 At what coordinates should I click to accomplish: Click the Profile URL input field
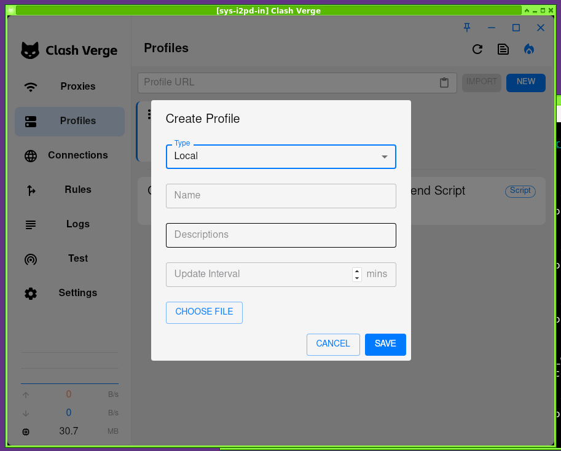tap(297, 82)
